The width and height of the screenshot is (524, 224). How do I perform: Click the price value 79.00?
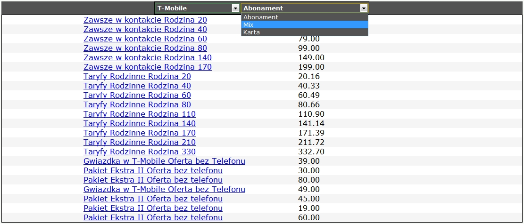(x=309, y=39)
